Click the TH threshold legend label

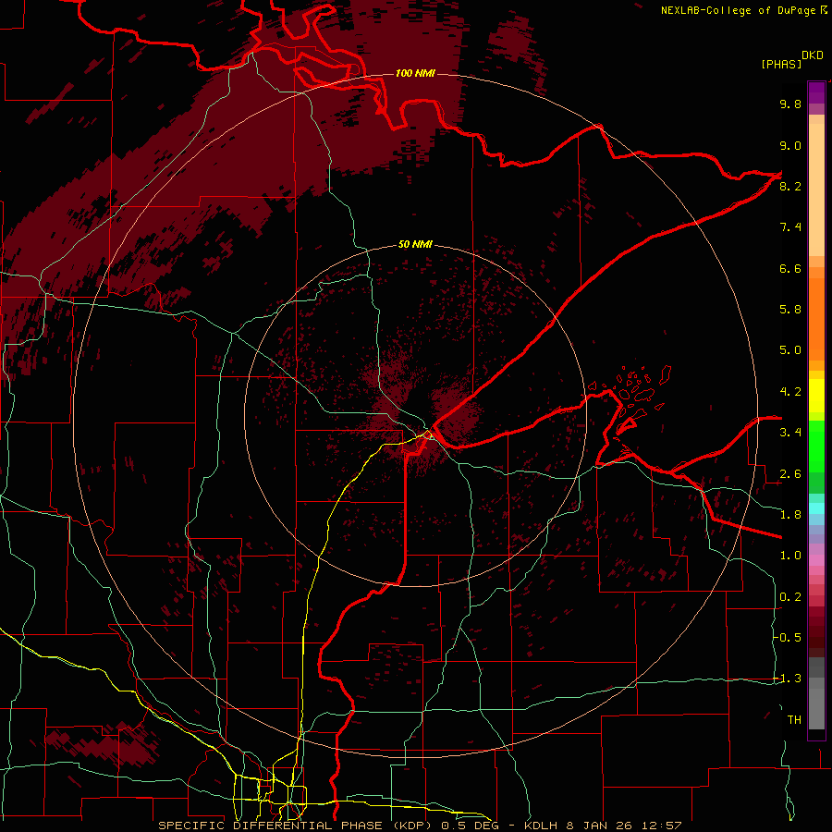coord(794,720)
